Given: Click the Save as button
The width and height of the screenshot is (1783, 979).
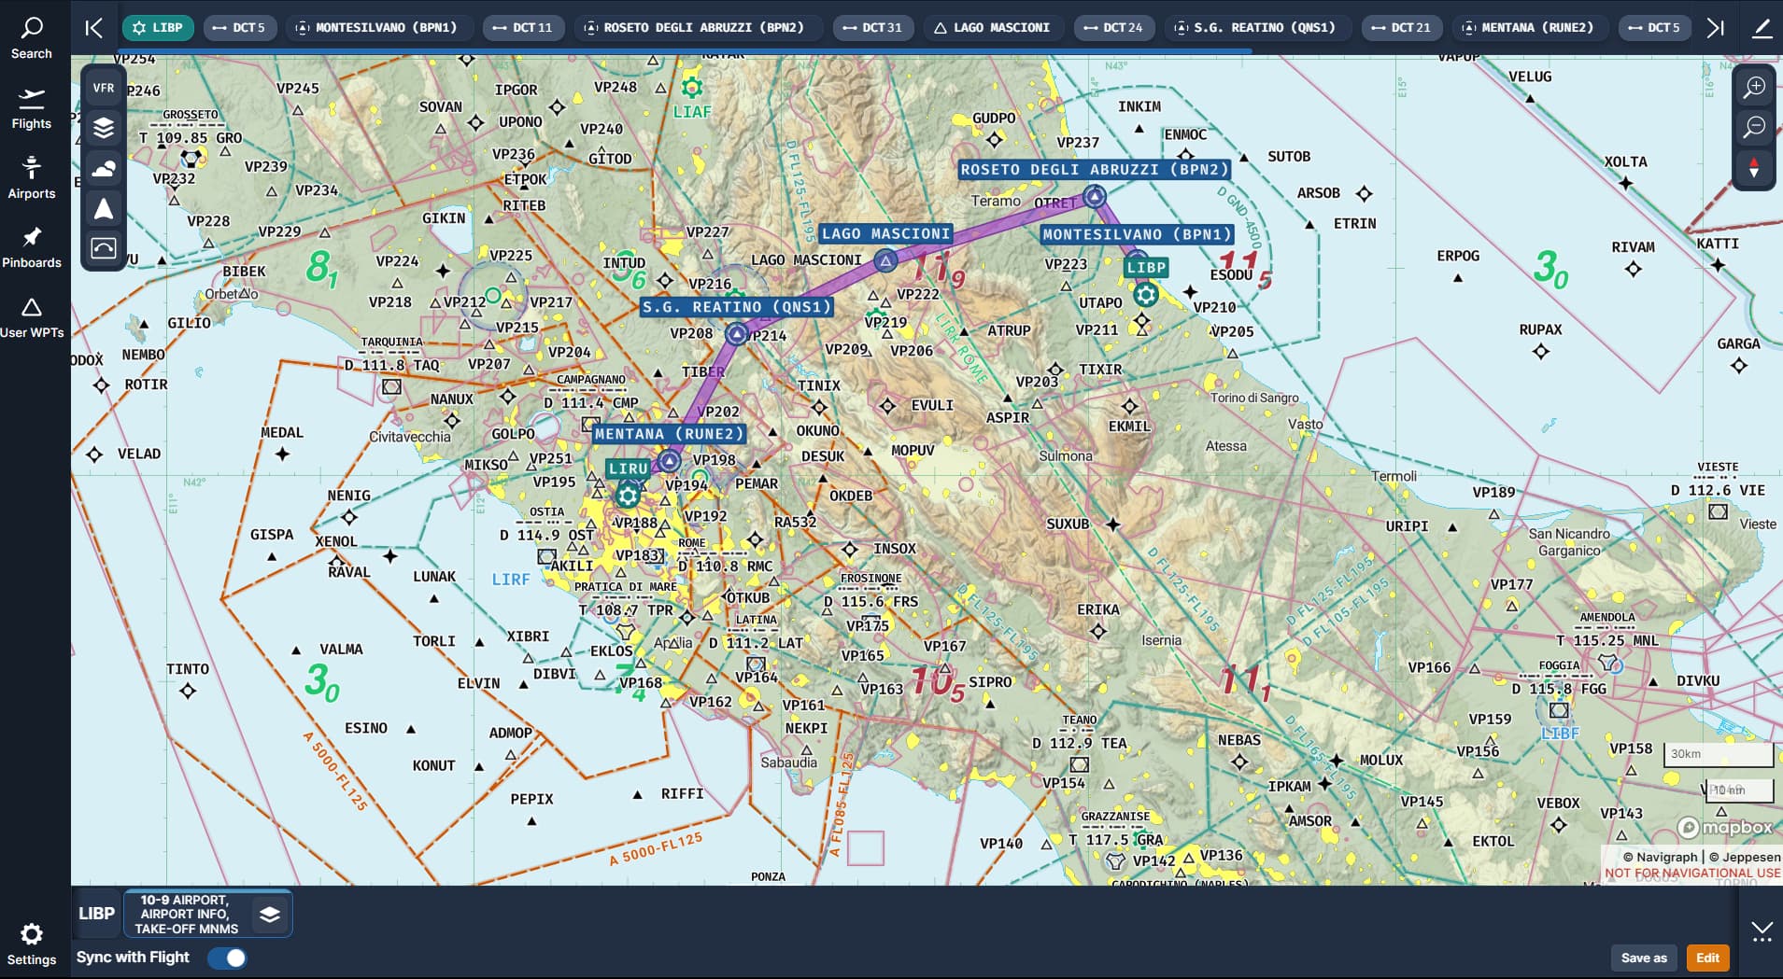Looking at the screenshot, I should point(1644,958).
